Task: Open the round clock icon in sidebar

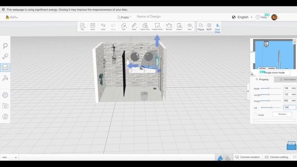Action: [5, 95]
